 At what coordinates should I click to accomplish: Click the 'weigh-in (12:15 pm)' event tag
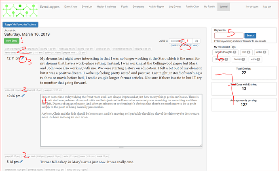click(x=53, y=90)
